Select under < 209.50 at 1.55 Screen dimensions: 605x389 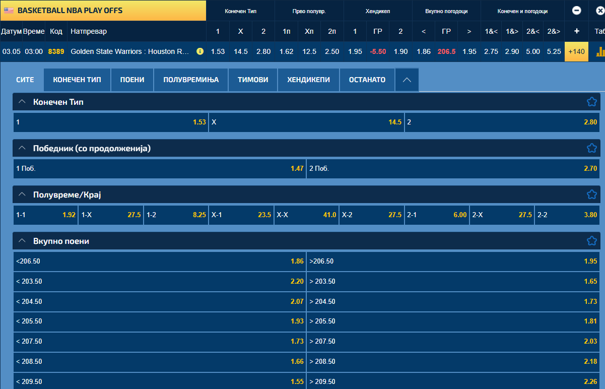160,381
